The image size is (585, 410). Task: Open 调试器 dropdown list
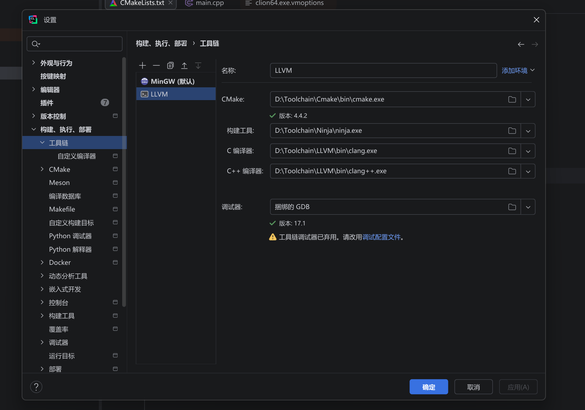click(x=528, y=207)
